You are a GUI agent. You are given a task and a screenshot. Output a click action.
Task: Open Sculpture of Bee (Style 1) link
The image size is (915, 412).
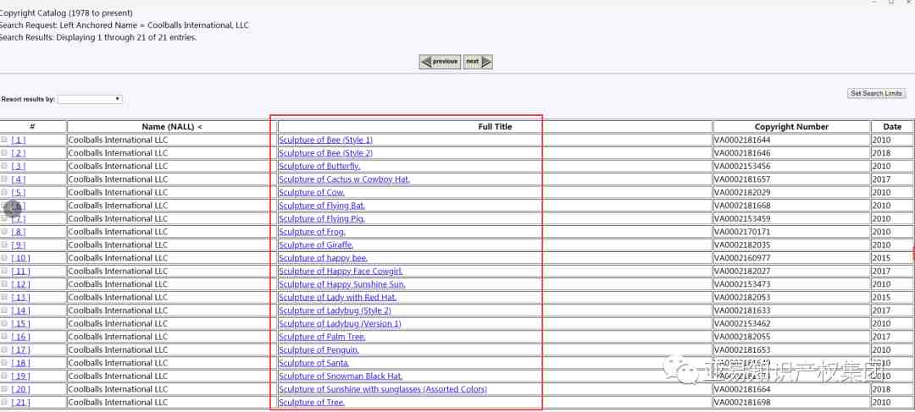tap(325, 140)
